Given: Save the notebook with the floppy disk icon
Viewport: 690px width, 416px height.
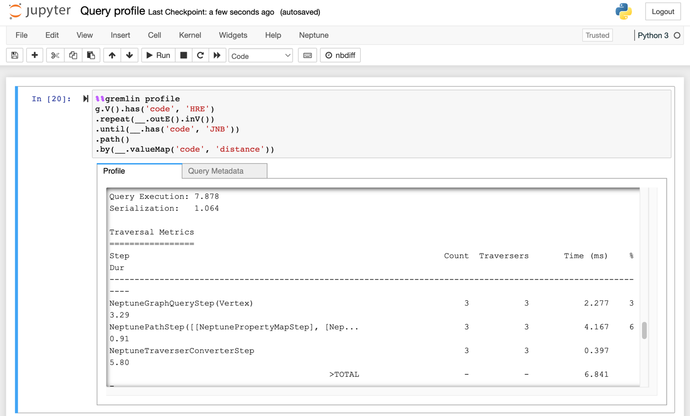Looking at the screenshot, I should click(x=14, y=55).
